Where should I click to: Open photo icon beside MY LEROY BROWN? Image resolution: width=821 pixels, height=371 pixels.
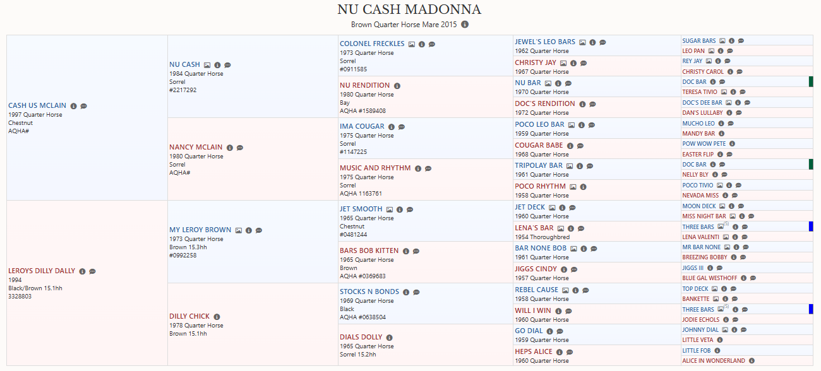click(239, 230)
